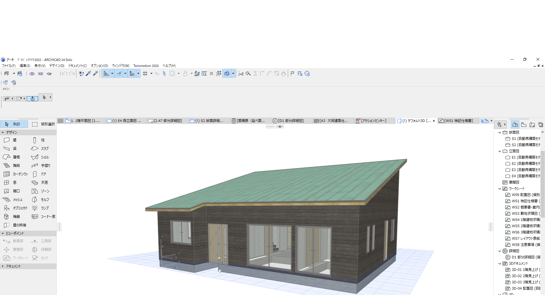Screen dimensions: 545x295
Task: Activate the Marquee (矩形選択) tool
Action: point(43,124)
